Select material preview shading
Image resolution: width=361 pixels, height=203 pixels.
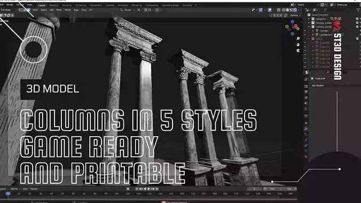click(291, 10)
